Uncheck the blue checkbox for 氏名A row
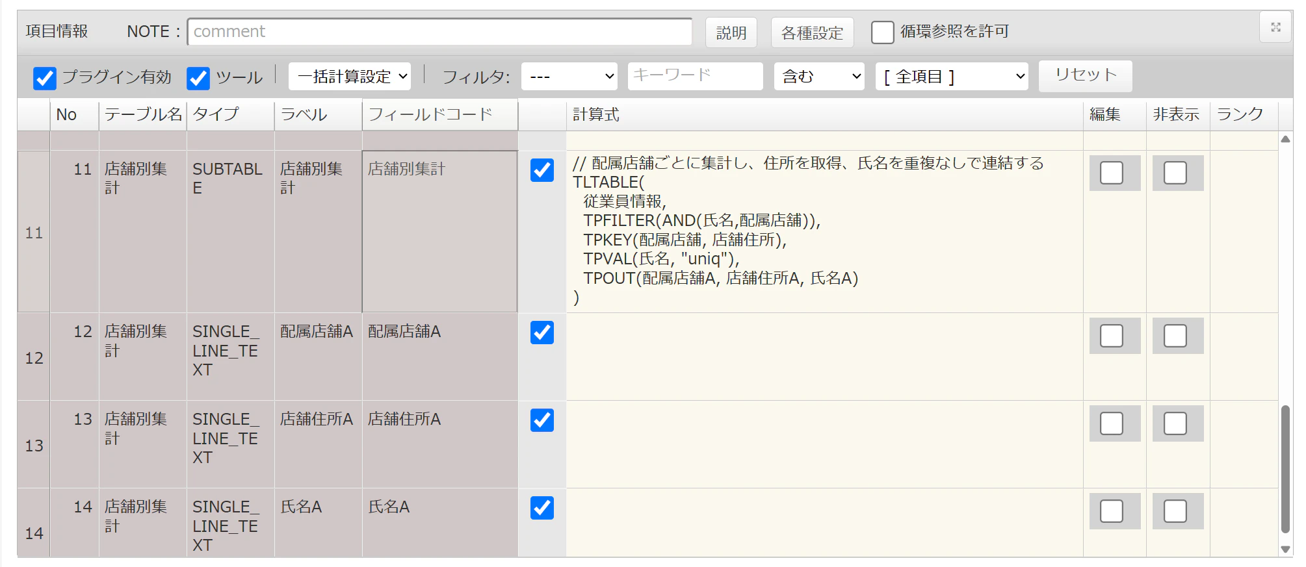This screenshot has height=567, width=1306. point(542,508)
